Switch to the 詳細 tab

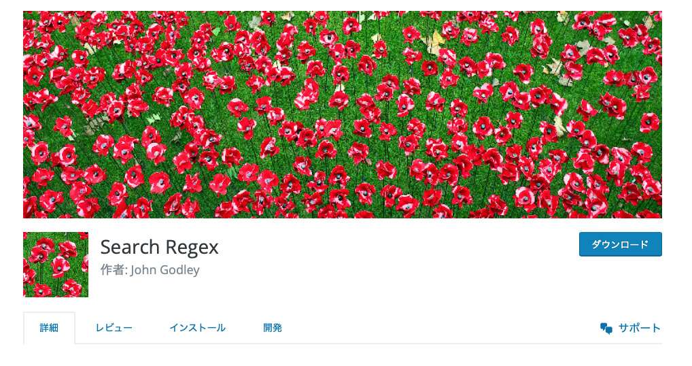click(x=49, y=328)
